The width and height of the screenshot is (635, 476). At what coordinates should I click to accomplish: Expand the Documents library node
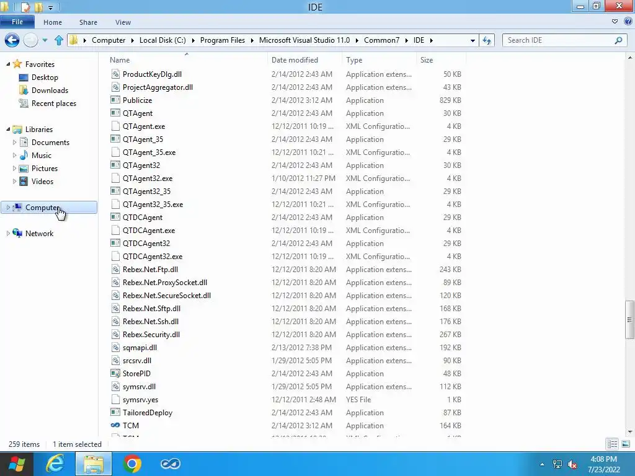click(x=15, y=142)
